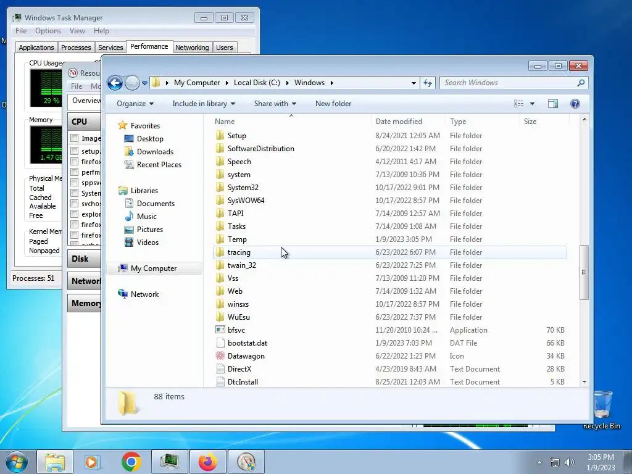
Task: Select Music library icon
Action: pos(129,217)
